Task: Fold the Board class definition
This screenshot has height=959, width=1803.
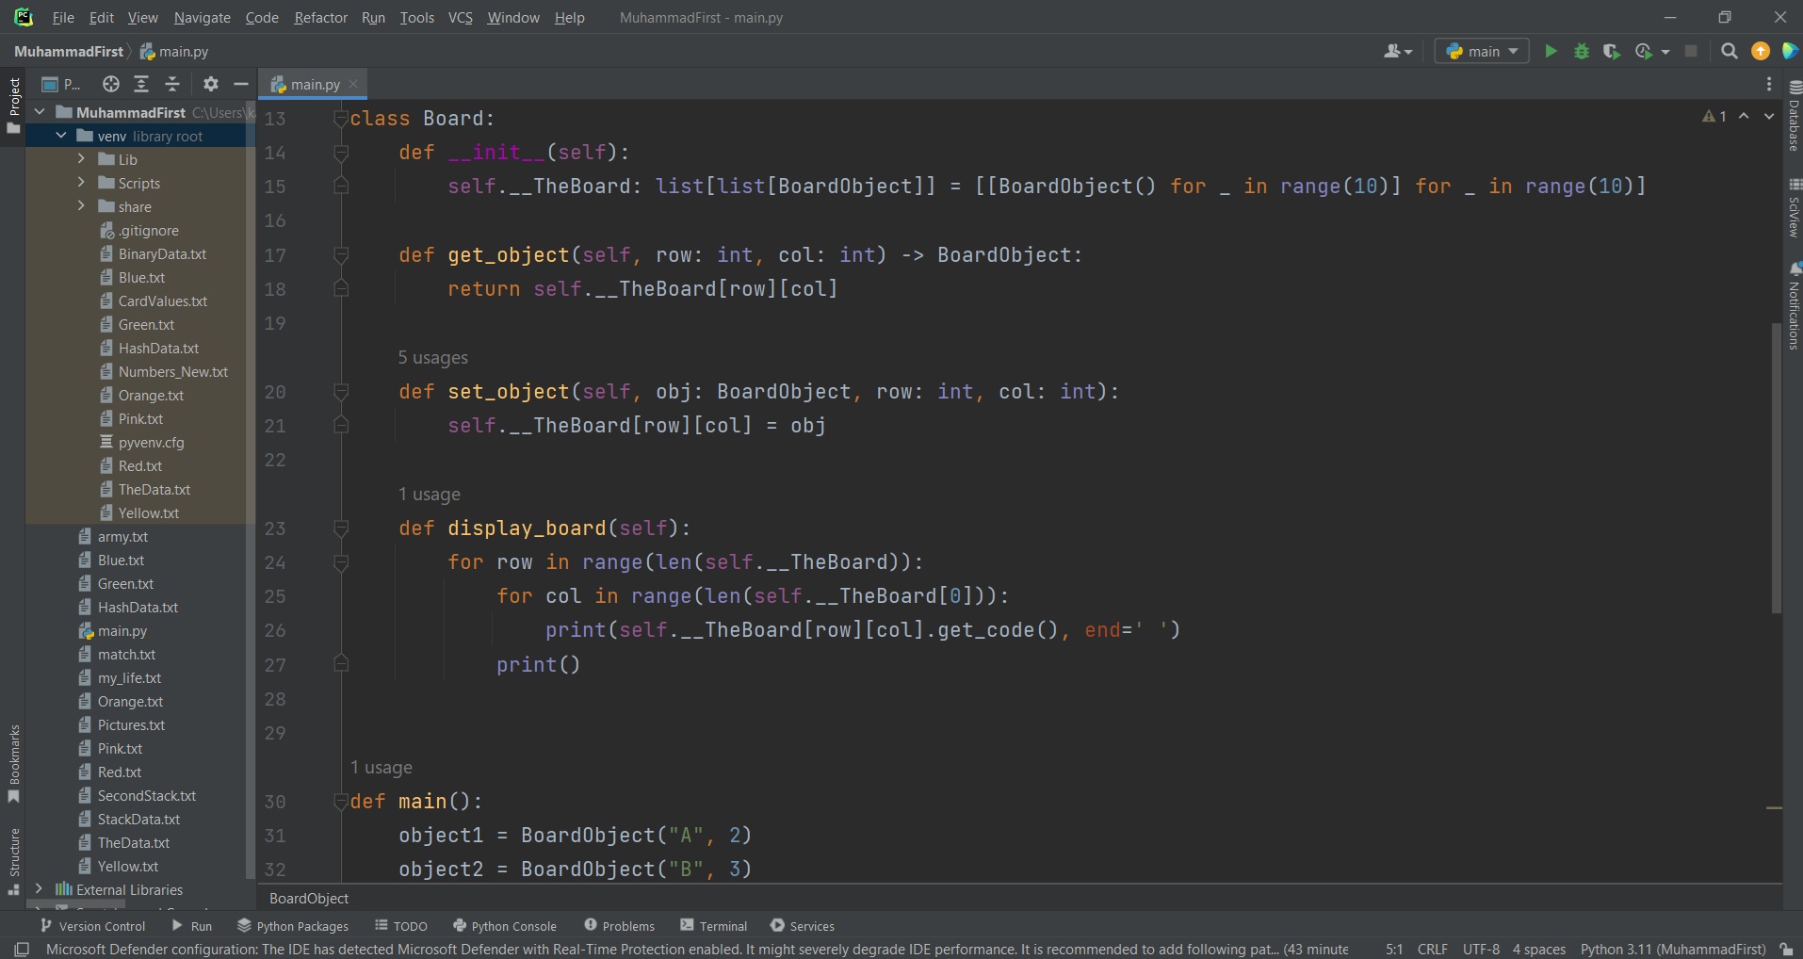Action: coord(341,119)
